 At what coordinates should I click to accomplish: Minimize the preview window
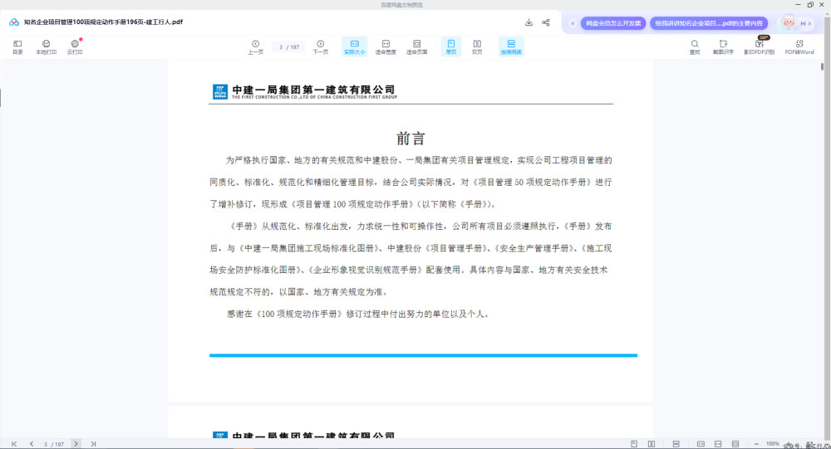(x=798, y=5)
